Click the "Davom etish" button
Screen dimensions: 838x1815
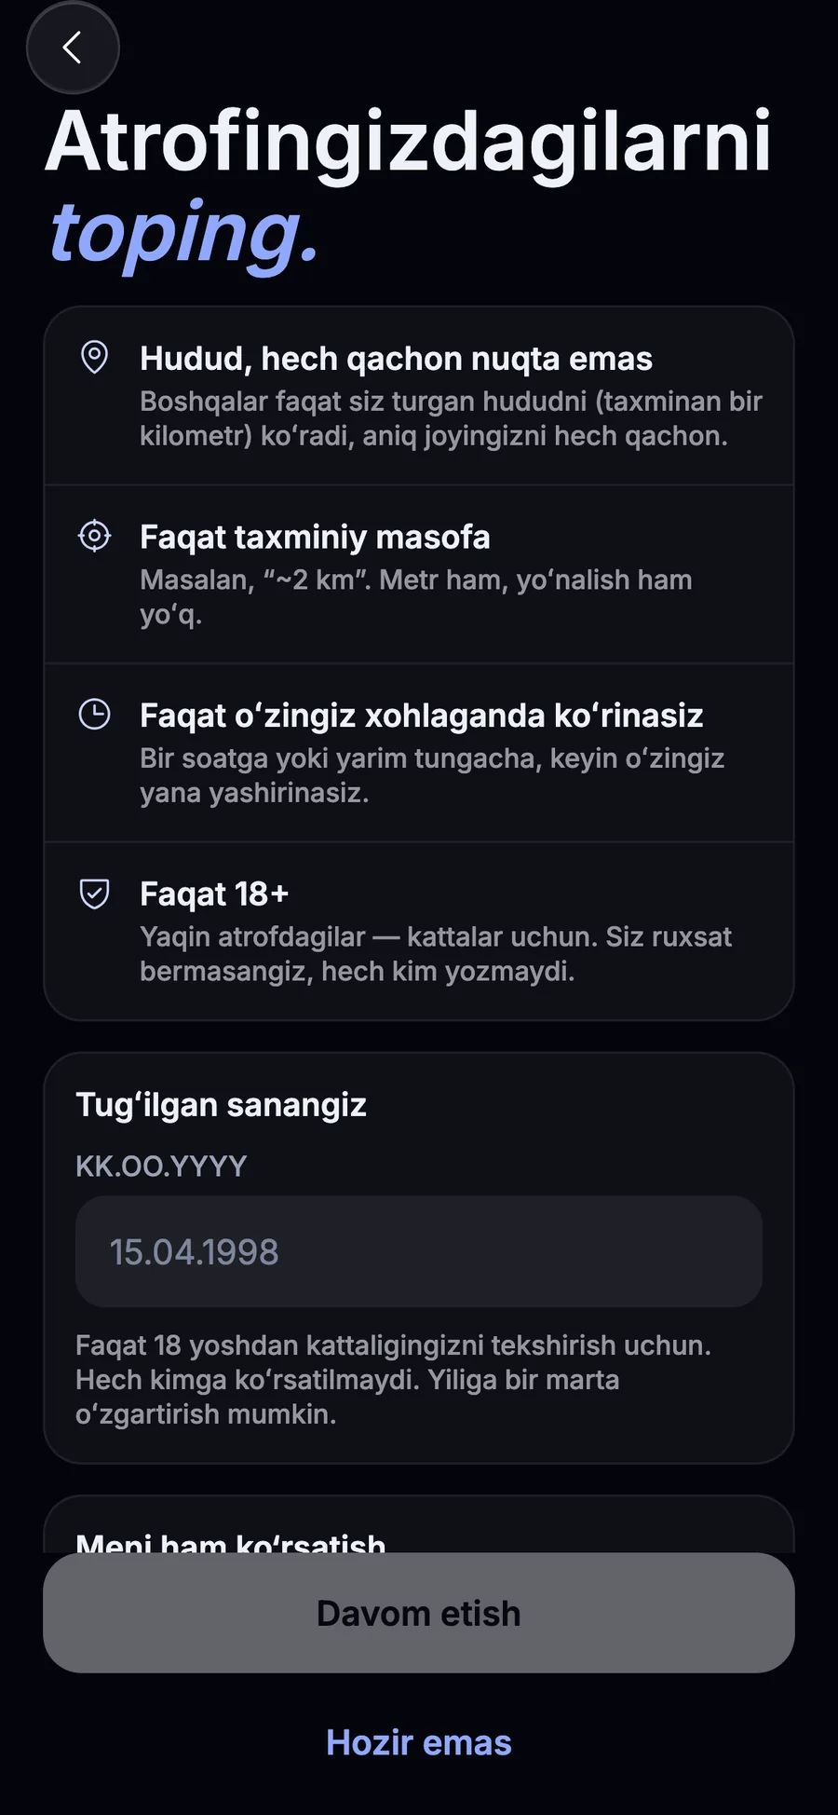(x=419, y=1613)
